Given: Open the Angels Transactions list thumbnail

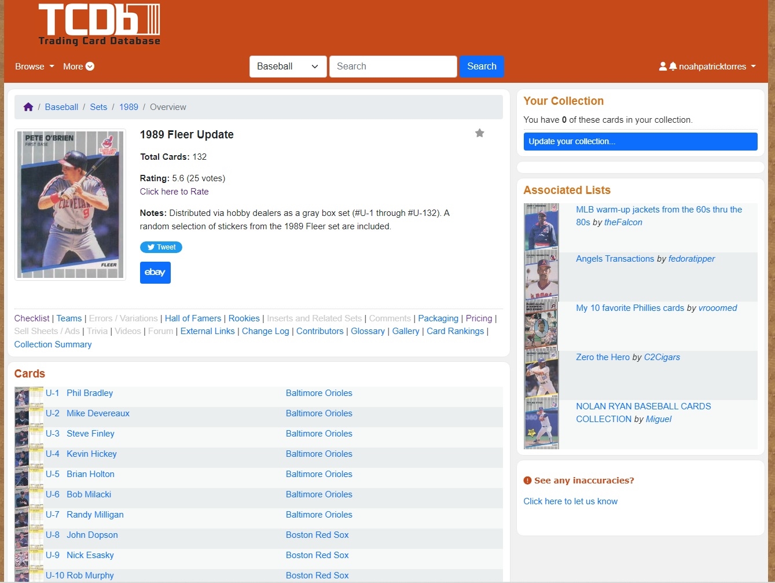Looking at the screenshot, I should [541, 277].
